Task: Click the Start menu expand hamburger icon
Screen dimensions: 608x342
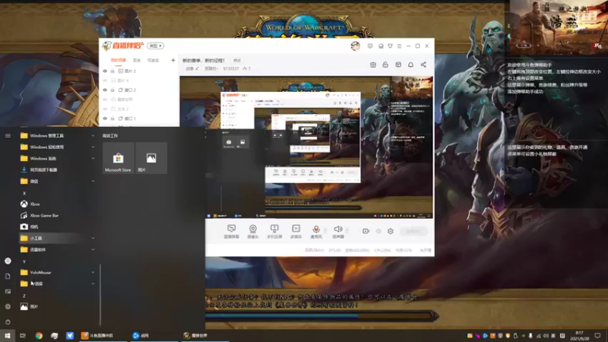Action: [8, 136]
